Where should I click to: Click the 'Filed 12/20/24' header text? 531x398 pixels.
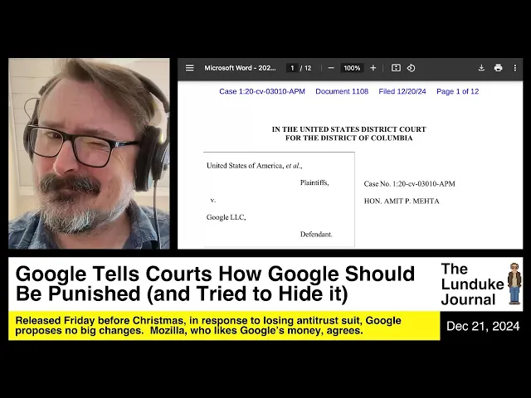(402, 91)
